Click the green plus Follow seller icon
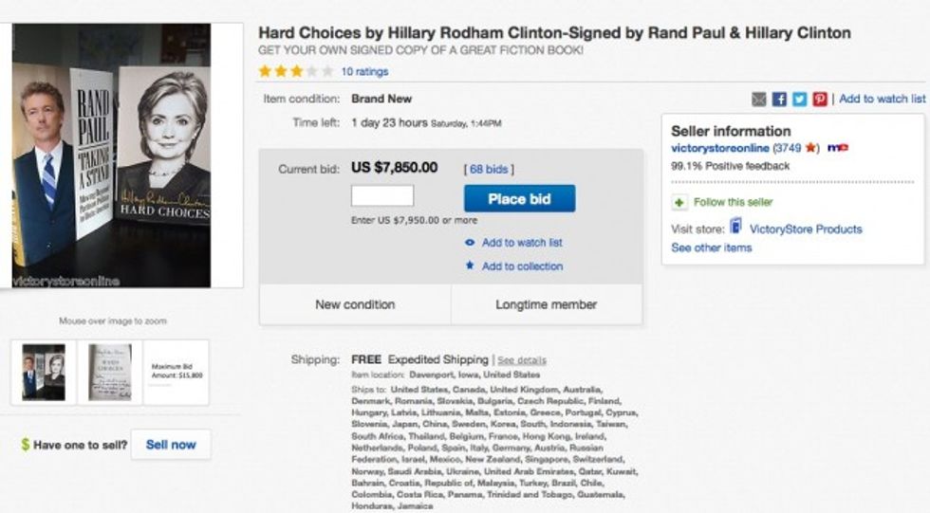The height and width of the screenshot is (513, 930). point(679,202)
